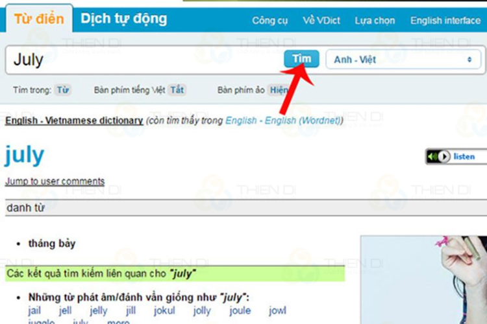The width and height of the screenshot is (487, 324).
Task: Open the related word jelly
Action: (x=99, y=311)
